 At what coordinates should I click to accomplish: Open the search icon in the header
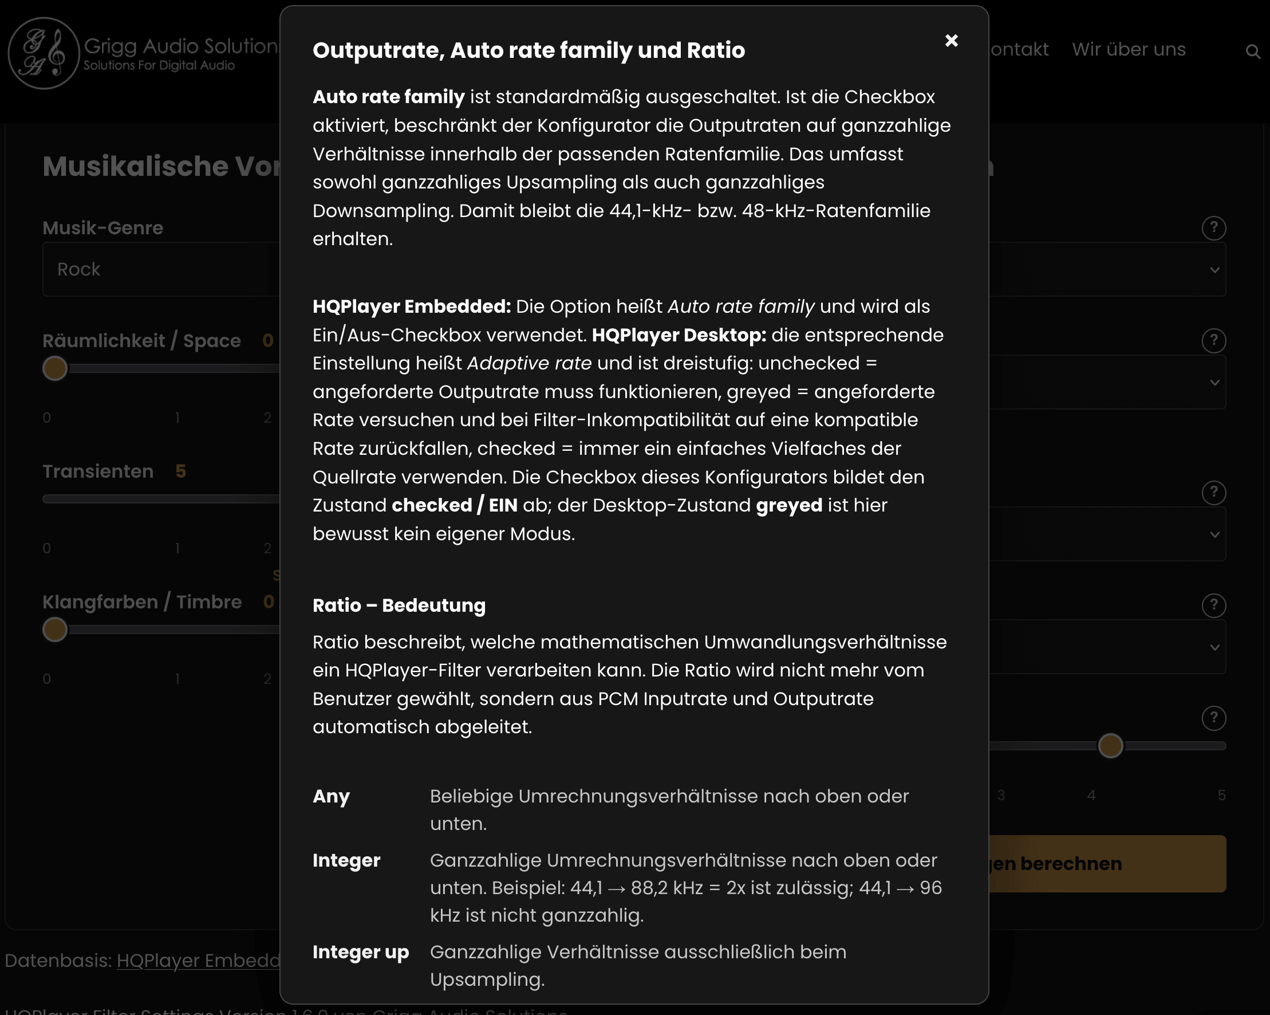(x=1253, y=52)
